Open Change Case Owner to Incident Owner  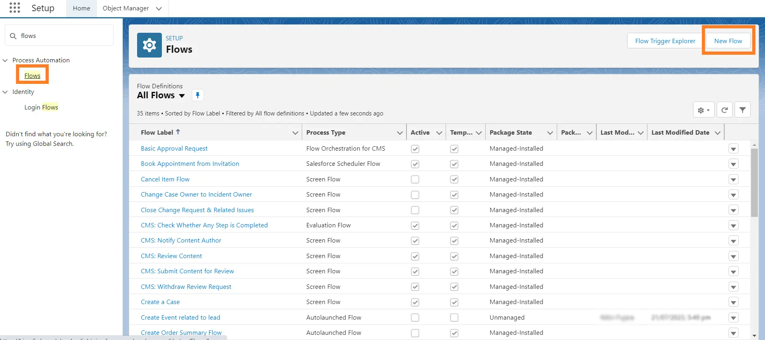tap(196, 195)
